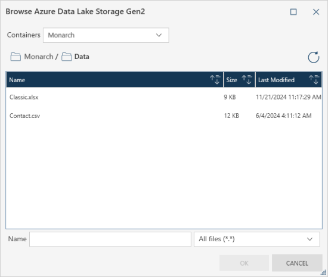
Task: Sort files using the Name column sort icon
Action: 215,80
